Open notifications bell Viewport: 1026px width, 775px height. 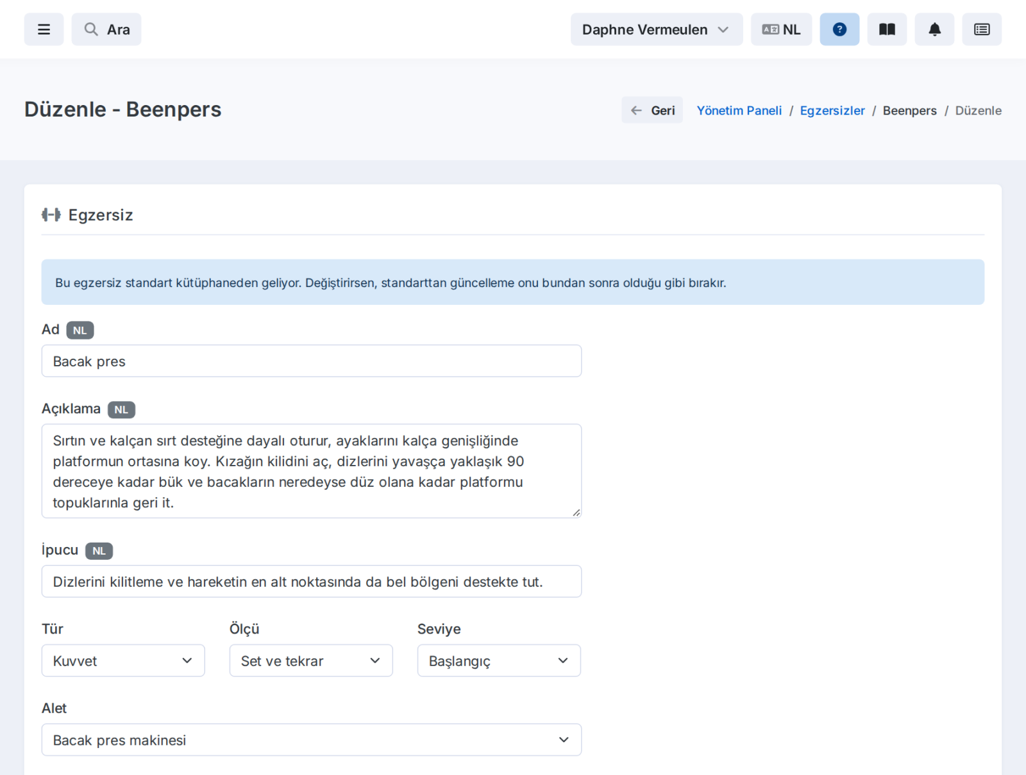[934, 29]
